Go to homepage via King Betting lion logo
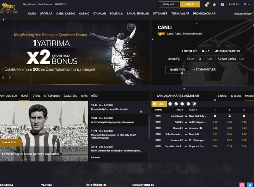Screen dimensions: 254x187 click(8, 8)
